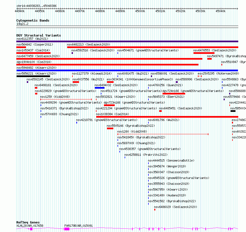Viewport: 246px width, 232px height.
Task: Click nsv5645373 (Ebert2021) label
Action: tap(166, 97)
